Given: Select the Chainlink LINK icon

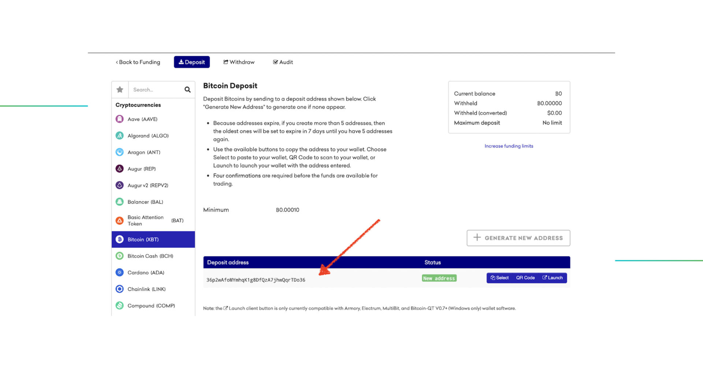Looking at the screenshot, I should pos(119,289).
